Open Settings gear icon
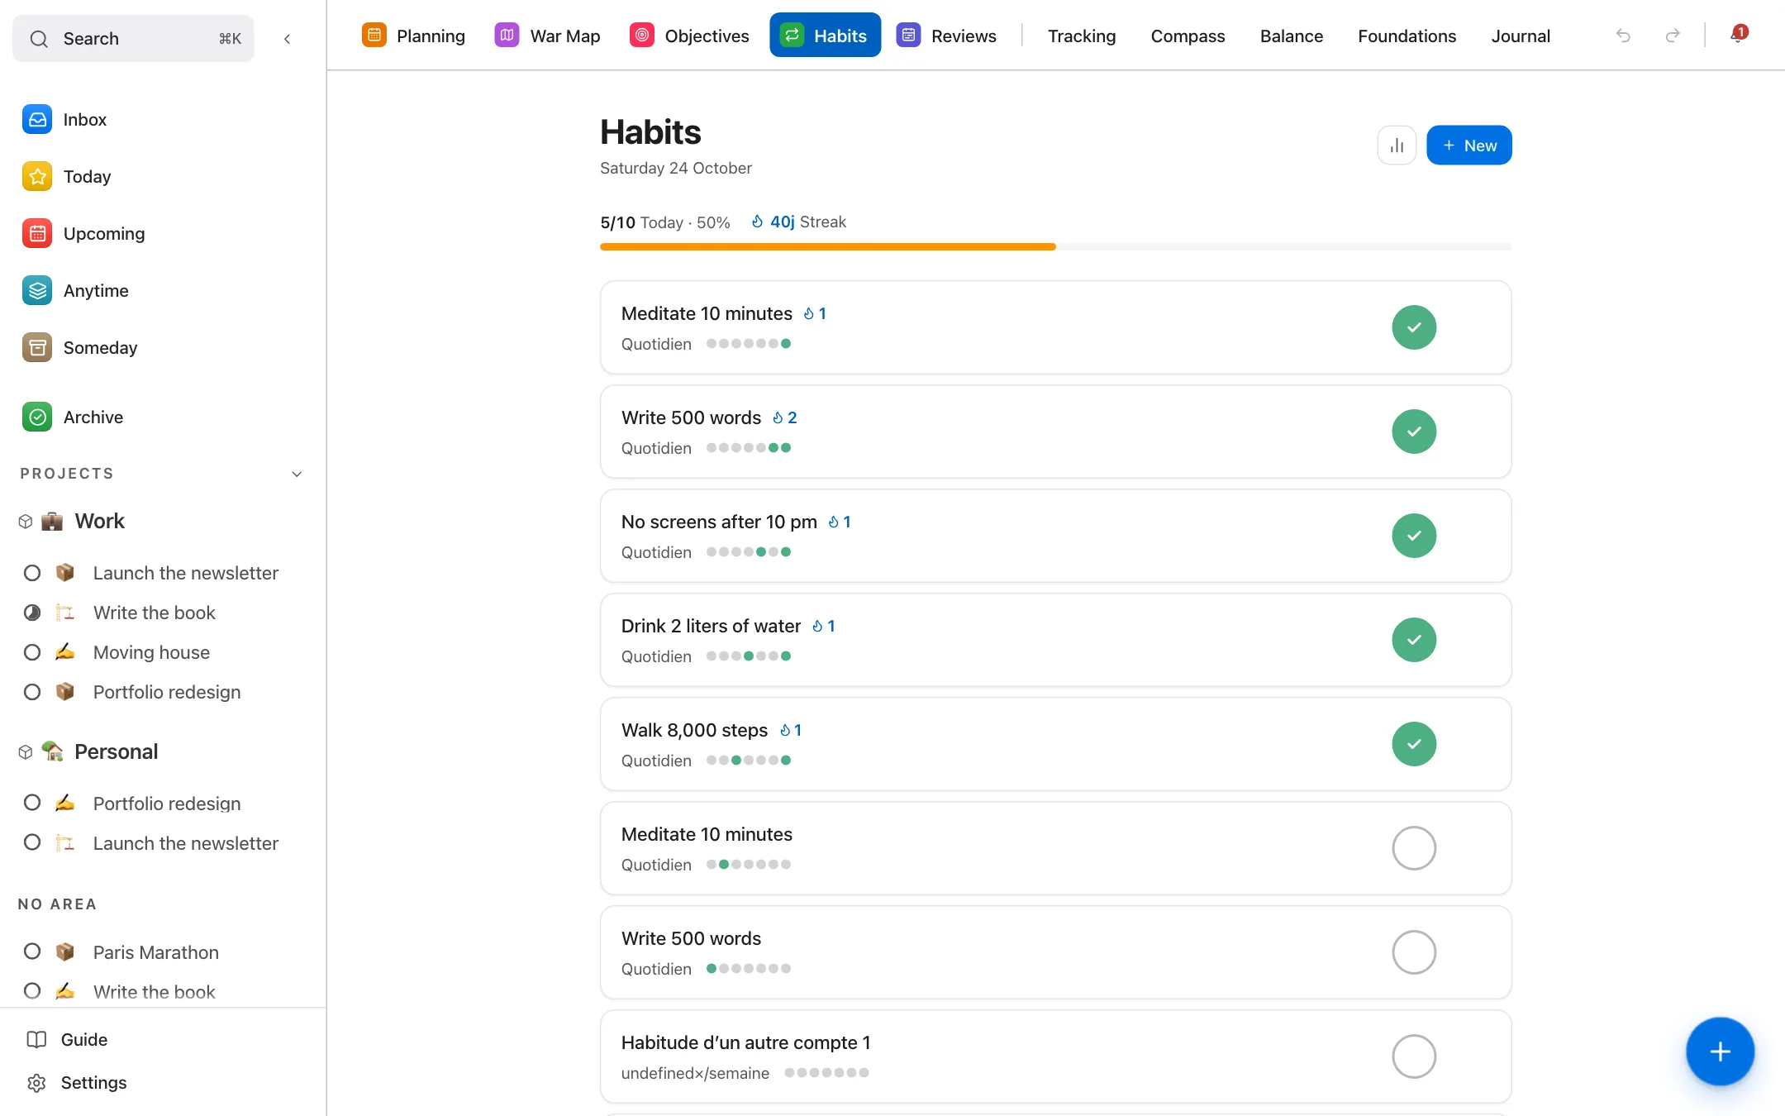 pyautogui.click(x=36, y=1083)
